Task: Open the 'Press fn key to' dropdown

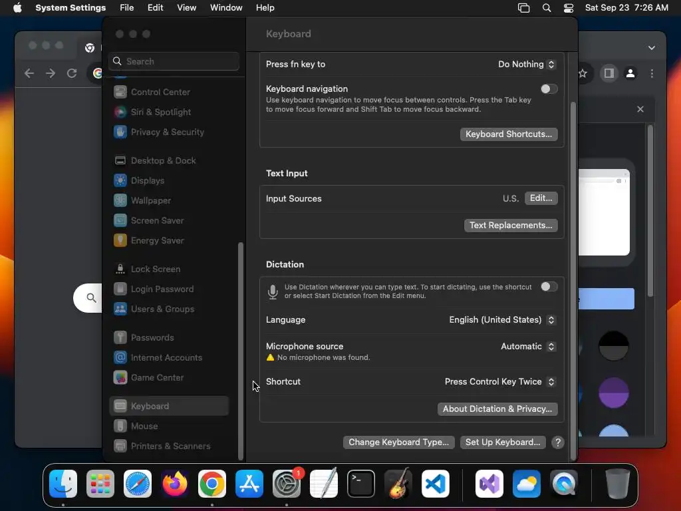Action: click(527, 65)
